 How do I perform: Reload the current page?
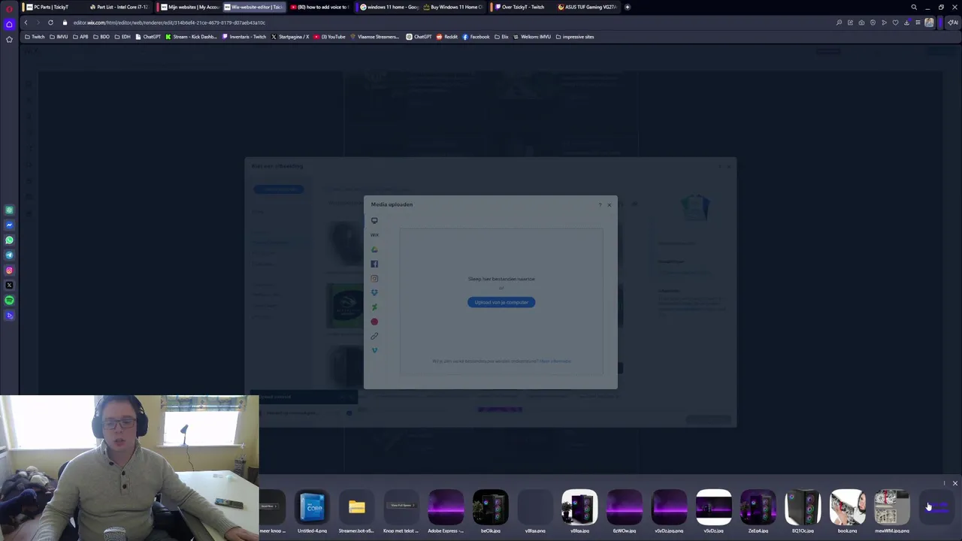pyautogui.click(x=50, y=23)
